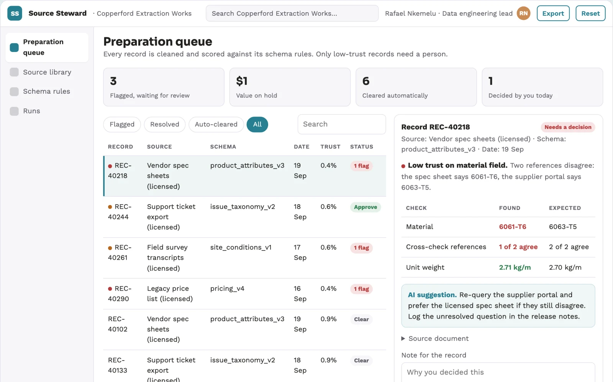The width and height of the screenshot is (613, 382).
Task: Click the Needs a decision badge
Action: point(568,127)
